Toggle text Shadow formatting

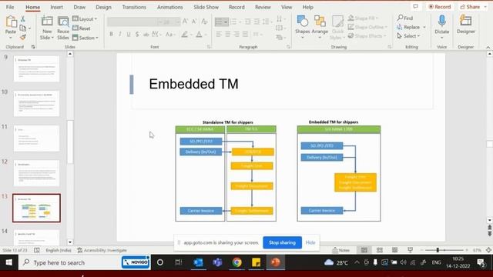[137, 34]
